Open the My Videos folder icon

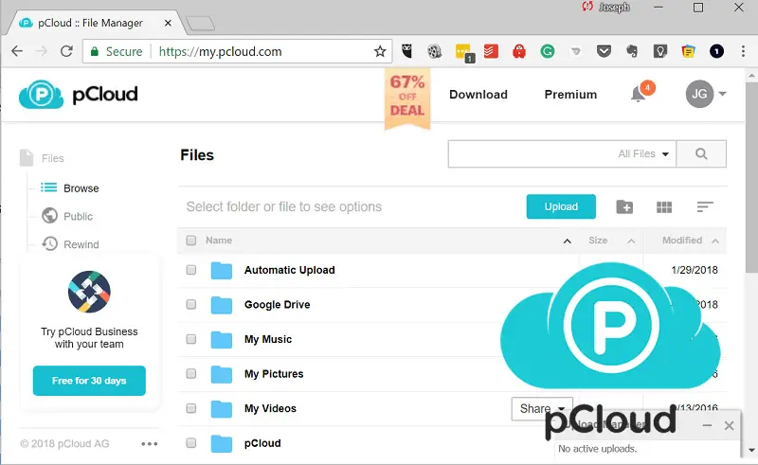tap(222, 409)
